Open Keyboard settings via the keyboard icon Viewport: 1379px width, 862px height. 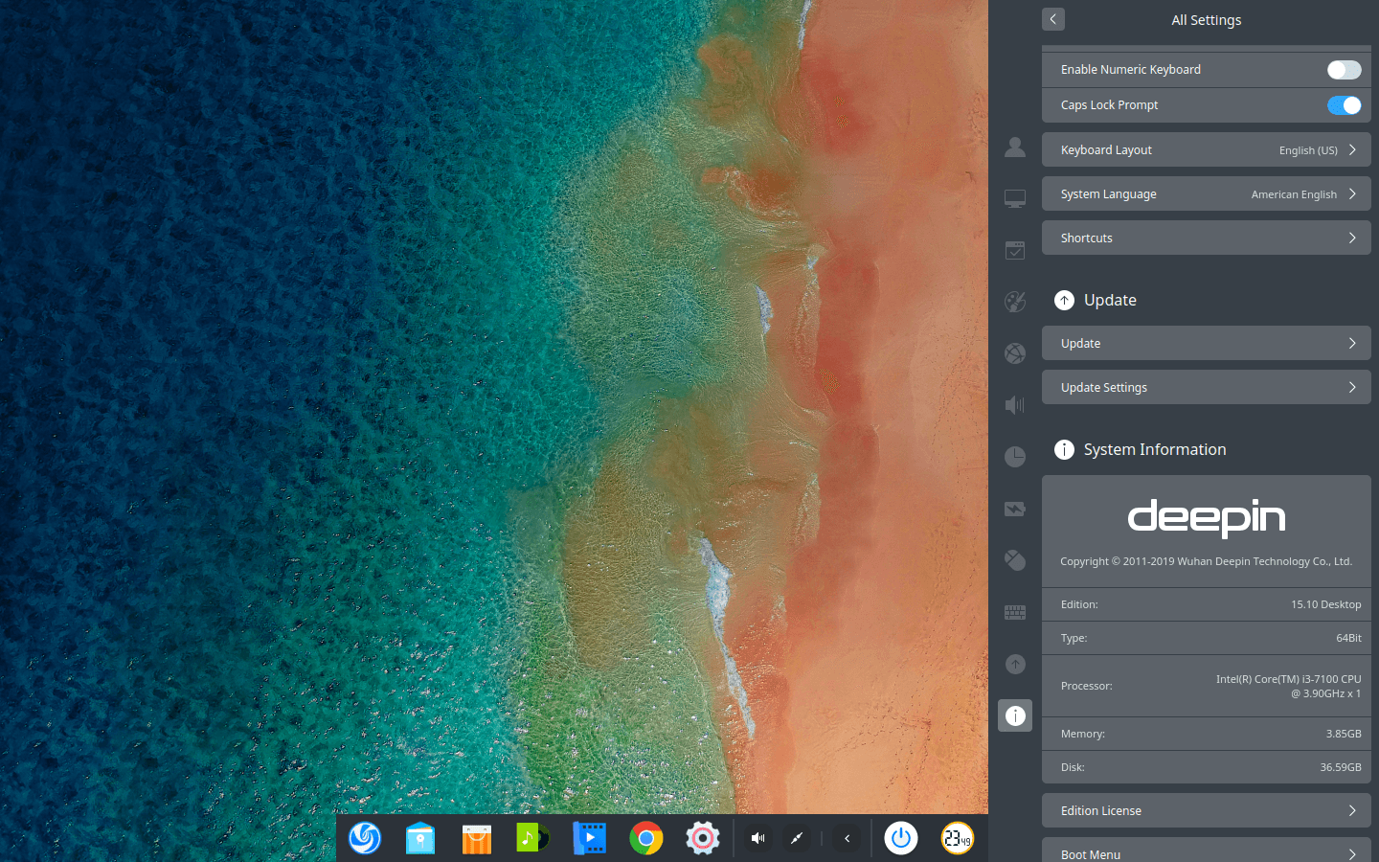click(1015, 612)
